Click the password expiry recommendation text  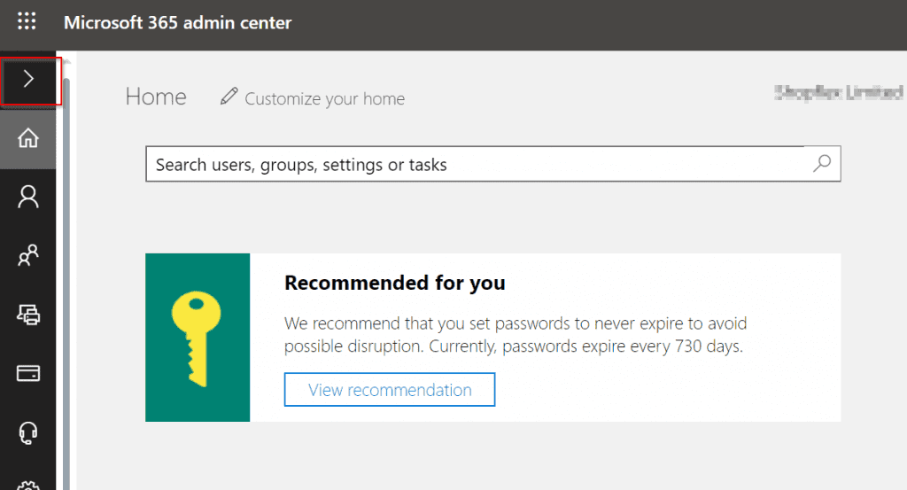click(516, 334)
